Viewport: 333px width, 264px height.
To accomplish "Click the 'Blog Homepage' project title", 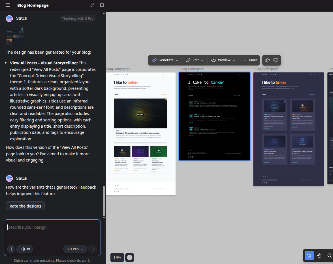I will click(33, 5).
